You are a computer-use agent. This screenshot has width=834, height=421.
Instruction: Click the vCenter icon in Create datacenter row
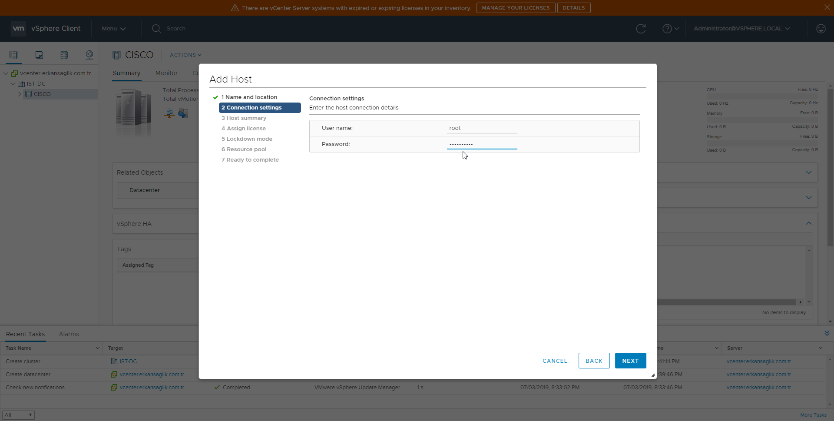click(x=114, y=374)
